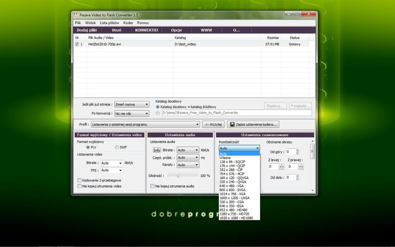
Task: Choose '176 x 144 - QCIF' resolution
Action: point(239,166)
